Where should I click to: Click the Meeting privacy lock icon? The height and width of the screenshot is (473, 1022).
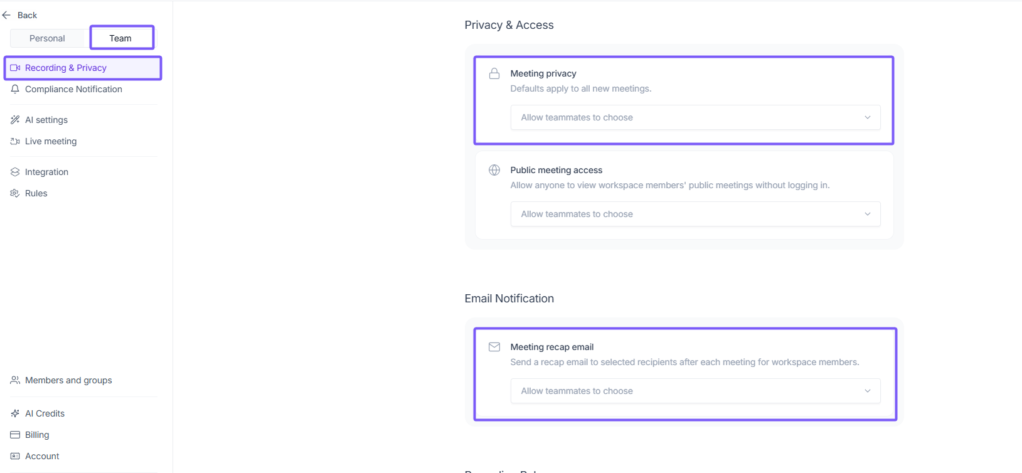click(494, 73)
